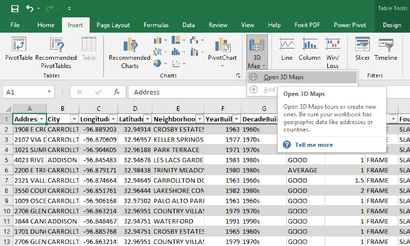The width and height of the screenshot is (410, 246).
Task: Switch to the Power Pivot ribbon tab
Action: point(350,24)
